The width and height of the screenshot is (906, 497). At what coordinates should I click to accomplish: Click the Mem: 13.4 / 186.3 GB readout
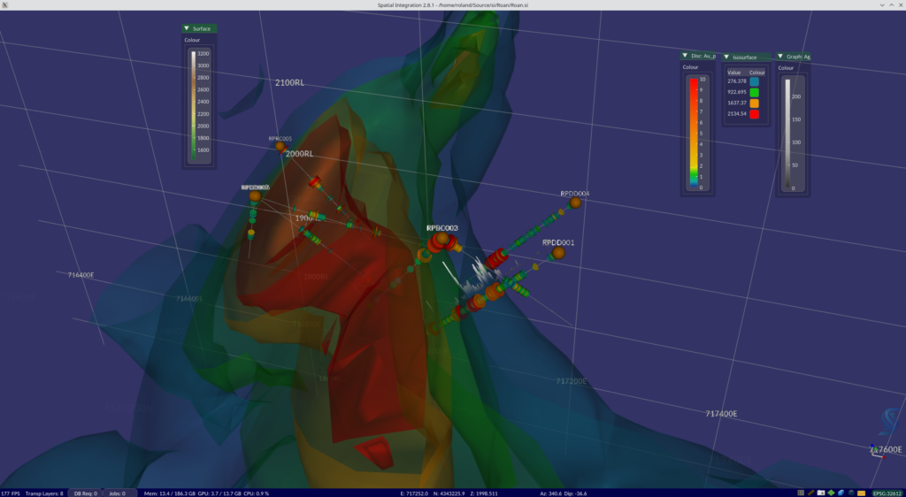coord(170,493)
